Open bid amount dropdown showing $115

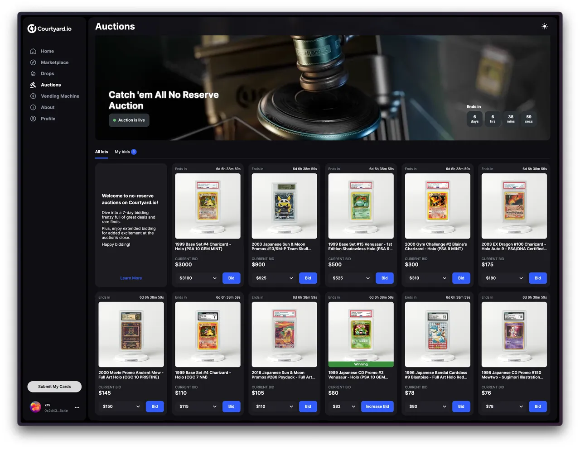[198, 406]
